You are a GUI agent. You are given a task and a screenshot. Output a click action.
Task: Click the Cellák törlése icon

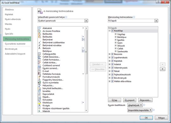tap(39, 63)
